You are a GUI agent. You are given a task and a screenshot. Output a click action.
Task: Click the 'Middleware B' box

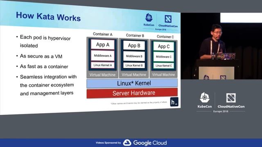click(134, 56)
